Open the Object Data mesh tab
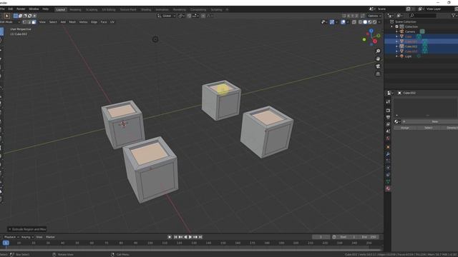The image size is (458, 257). point(388,182)
